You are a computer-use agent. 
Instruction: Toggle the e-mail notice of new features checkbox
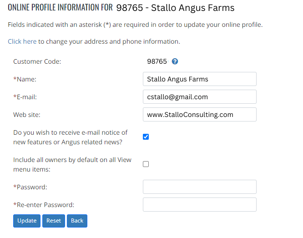click(146, 137)
